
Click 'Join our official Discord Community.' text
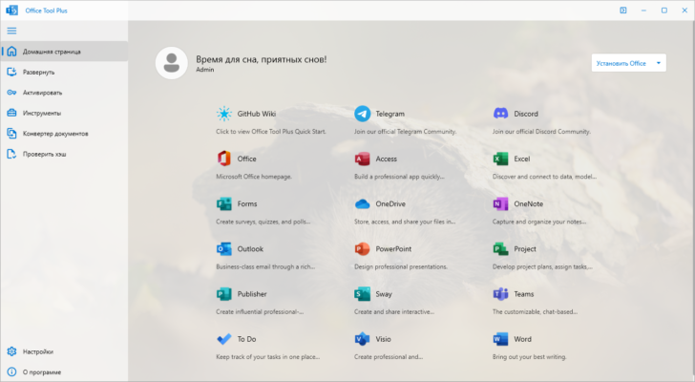tap(541, 132)
